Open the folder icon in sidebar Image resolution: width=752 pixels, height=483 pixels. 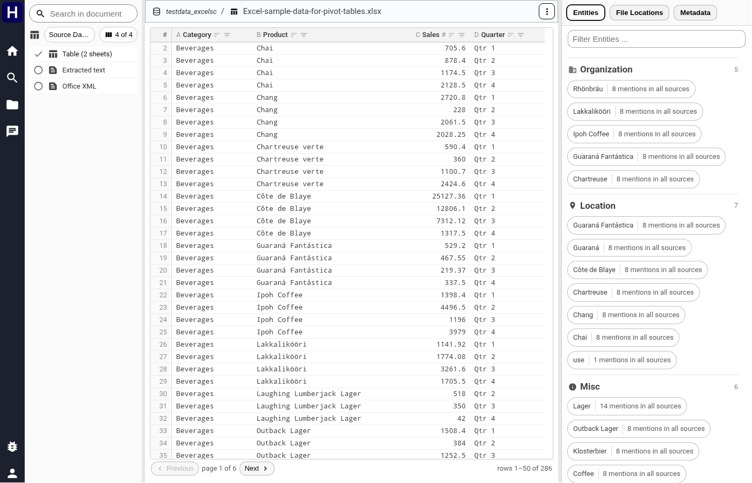[12, 105]
